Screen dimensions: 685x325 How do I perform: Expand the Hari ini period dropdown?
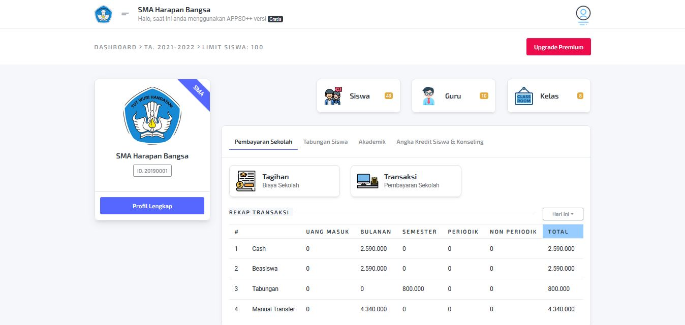pyautogui.click(x=563, y=214)
